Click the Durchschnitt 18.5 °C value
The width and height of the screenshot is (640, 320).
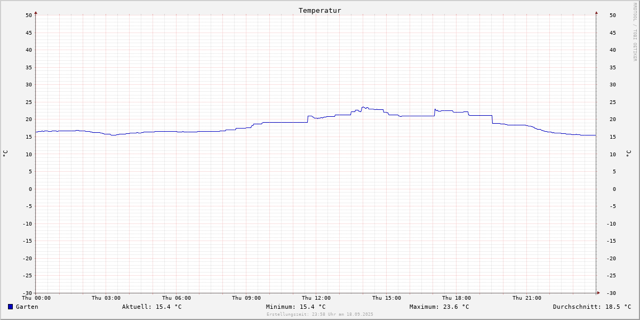point(591,307)
